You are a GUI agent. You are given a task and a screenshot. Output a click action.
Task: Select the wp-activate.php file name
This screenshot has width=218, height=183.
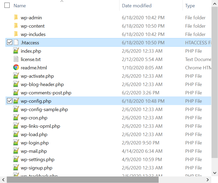[37, 76]
